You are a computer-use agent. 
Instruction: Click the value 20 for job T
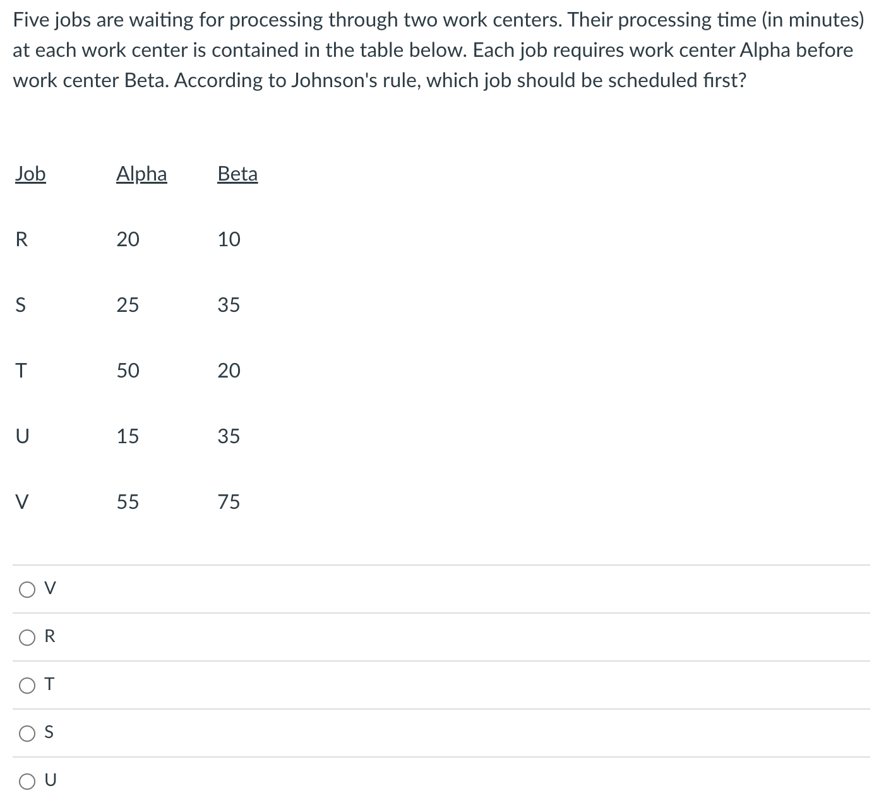point(230,371)
